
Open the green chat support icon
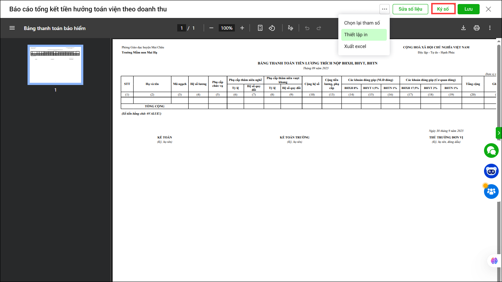coord(491,151)
